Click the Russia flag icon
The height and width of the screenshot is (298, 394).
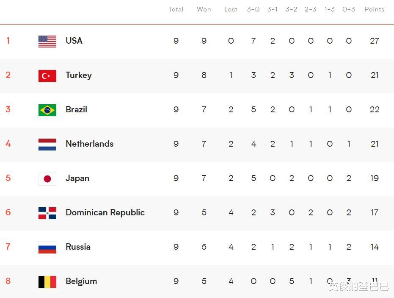(x=47, y=247)
